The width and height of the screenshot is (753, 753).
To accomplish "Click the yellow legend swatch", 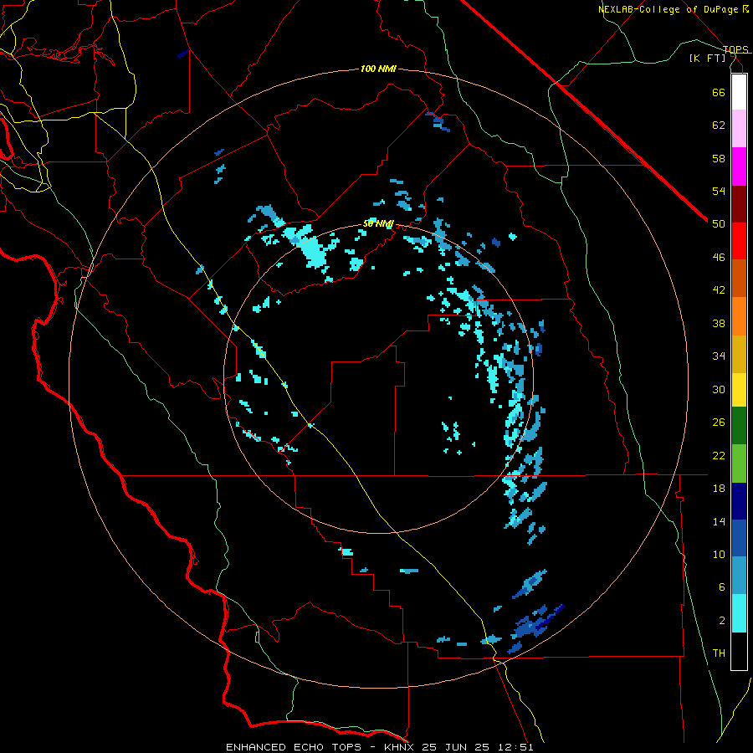I will coord(739,389).
